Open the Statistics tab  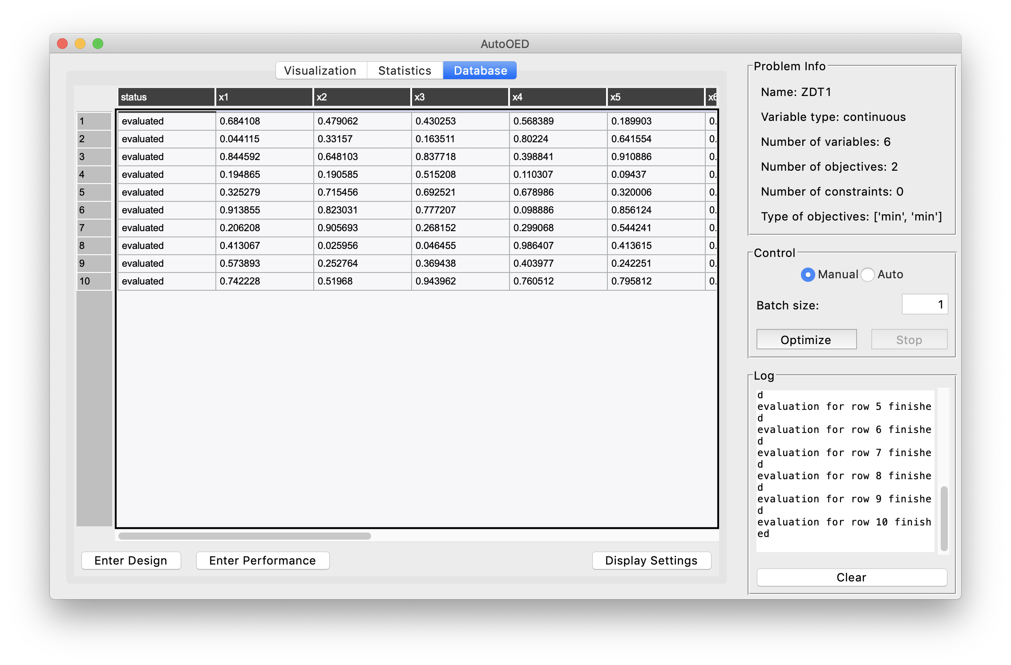coord(404,71)
